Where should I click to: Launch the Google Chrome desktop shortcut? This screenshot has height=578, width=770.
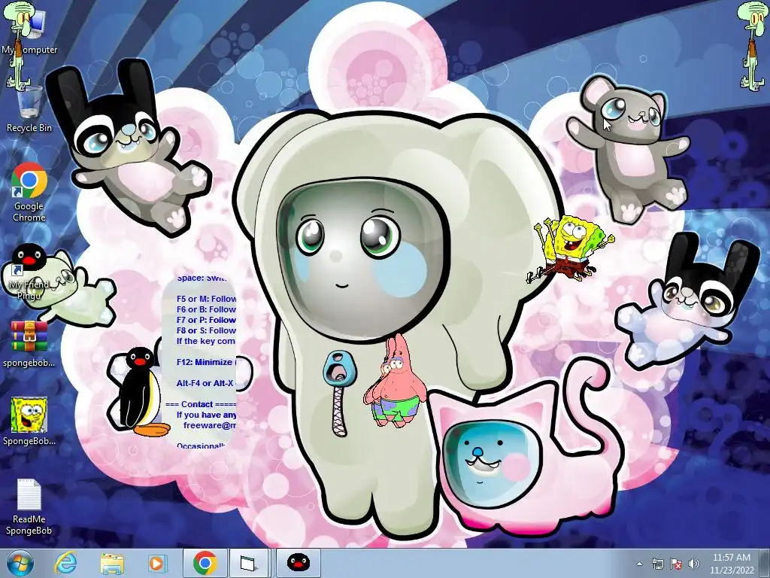(x=29, y=193)
